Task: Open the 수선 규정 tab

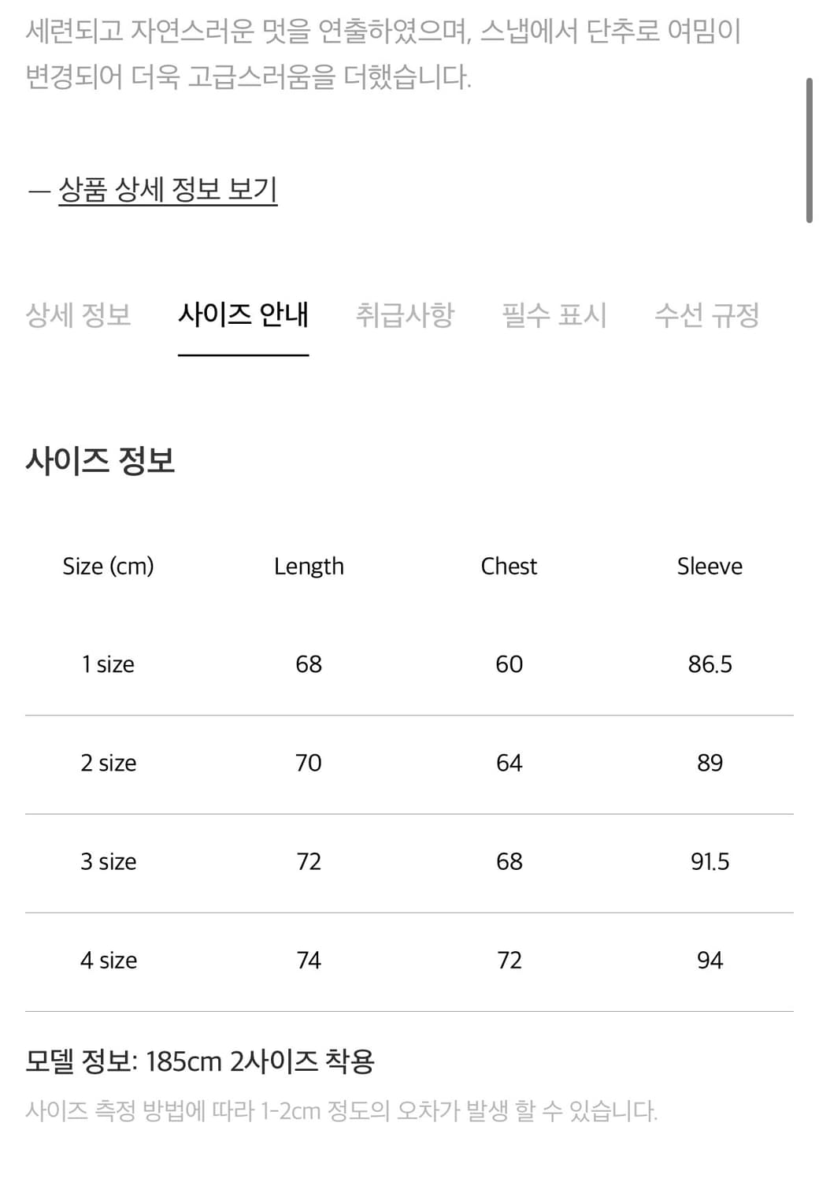Action: (707, 315)
